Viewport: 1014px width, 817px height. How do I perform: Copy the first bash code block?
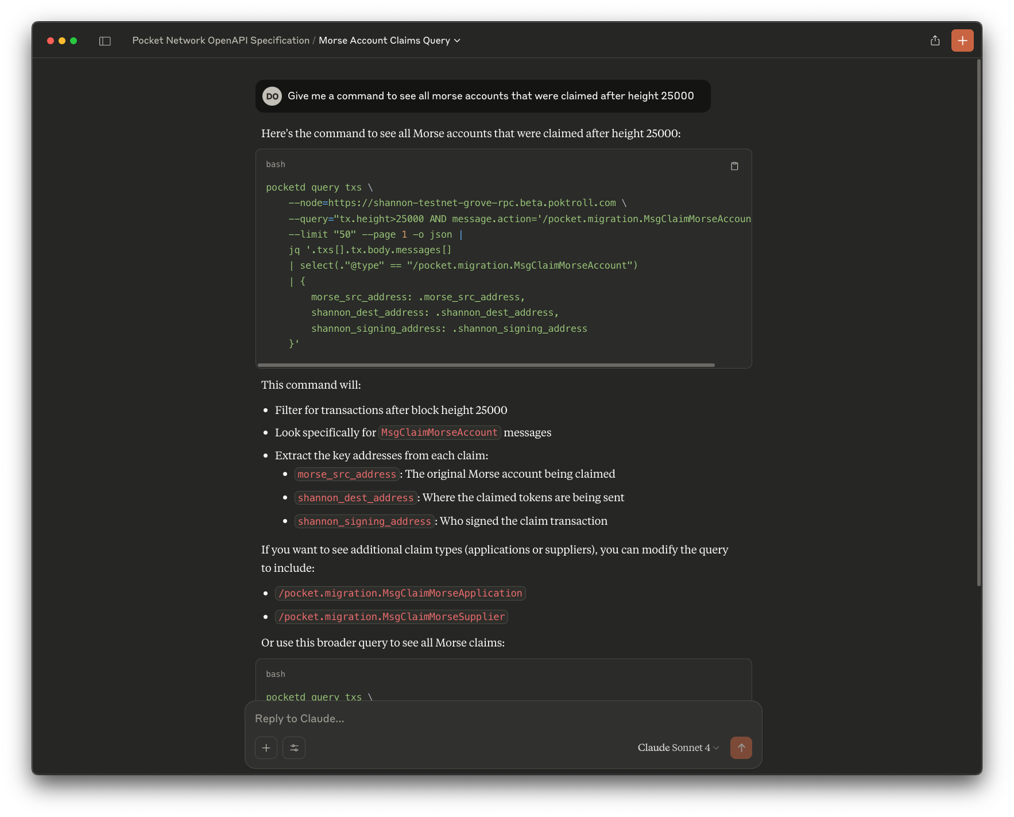[x=734, y=166]
